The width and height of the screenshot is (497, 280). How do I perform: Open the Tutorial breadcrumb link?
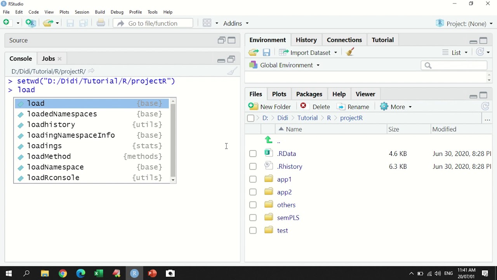[308, 118]
